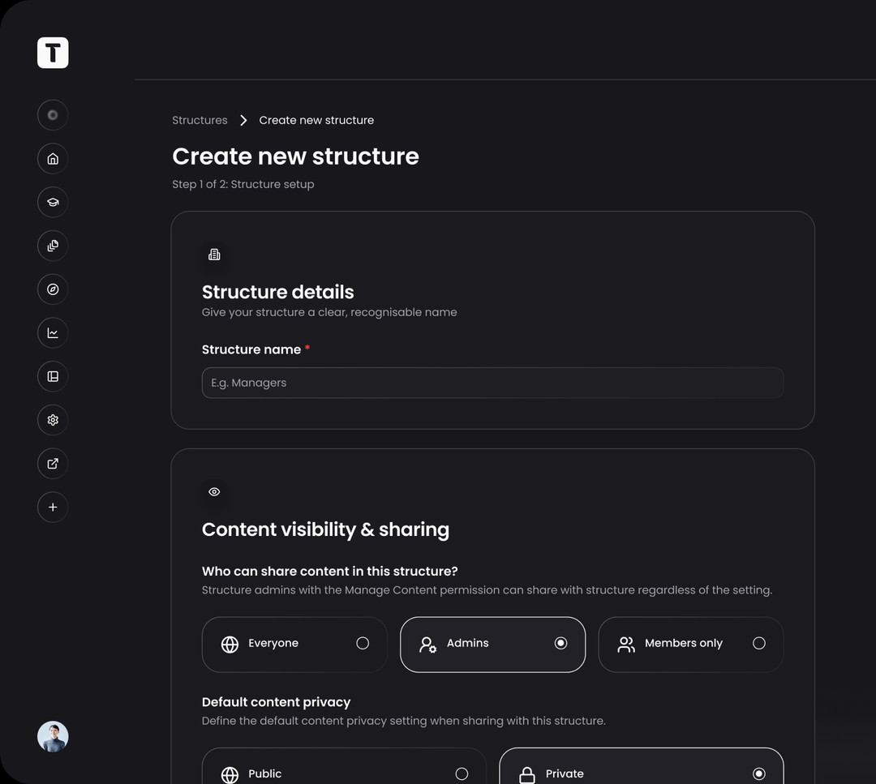Focus the Structure name input field
The image size is (876, 784).
(x=493, y=383)
